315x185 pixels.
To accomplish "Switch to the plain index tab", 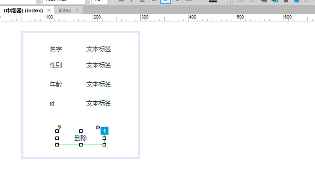I will point(65,10).
